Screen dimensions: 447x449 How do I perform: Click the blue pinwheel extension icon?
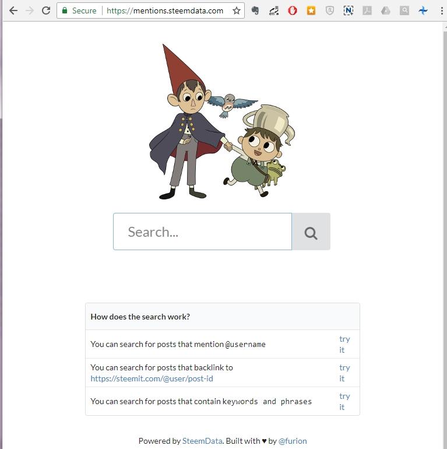423,10
